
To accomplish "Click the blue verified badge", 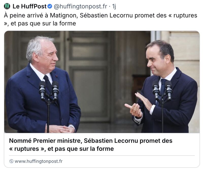I will [50, 6].
